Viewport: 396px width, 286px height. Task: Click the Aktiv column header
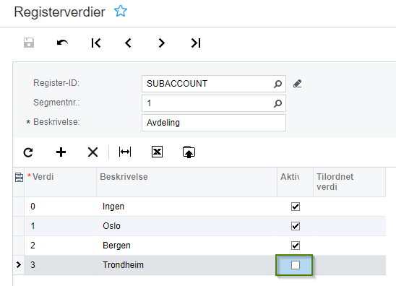pos(295,182)
